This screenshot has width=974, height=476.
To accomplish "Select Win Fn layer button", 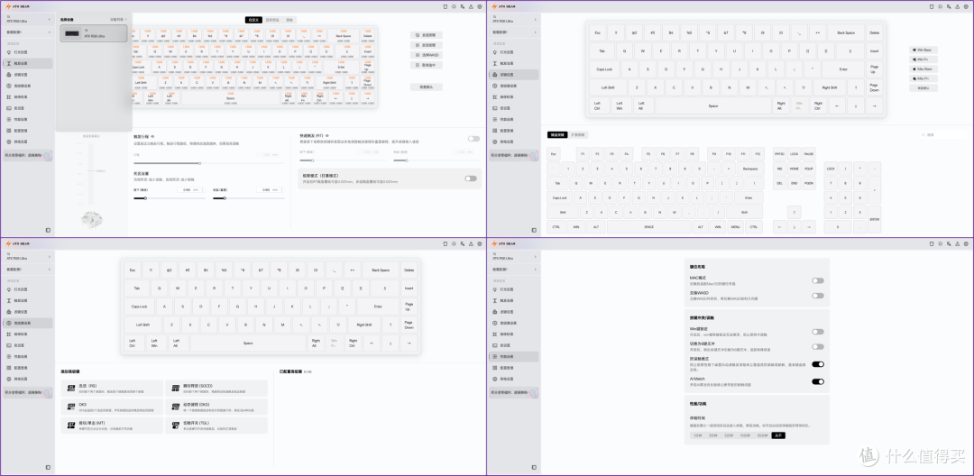I will [923, 59].
